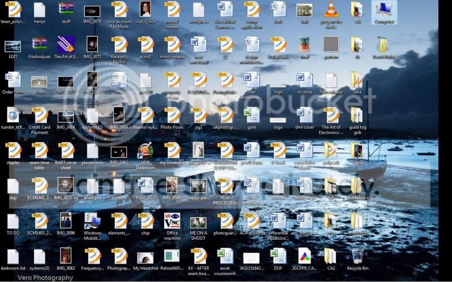
Task: Select the HDR Darkroom shortcut icon
Action: tap(145, 151)
